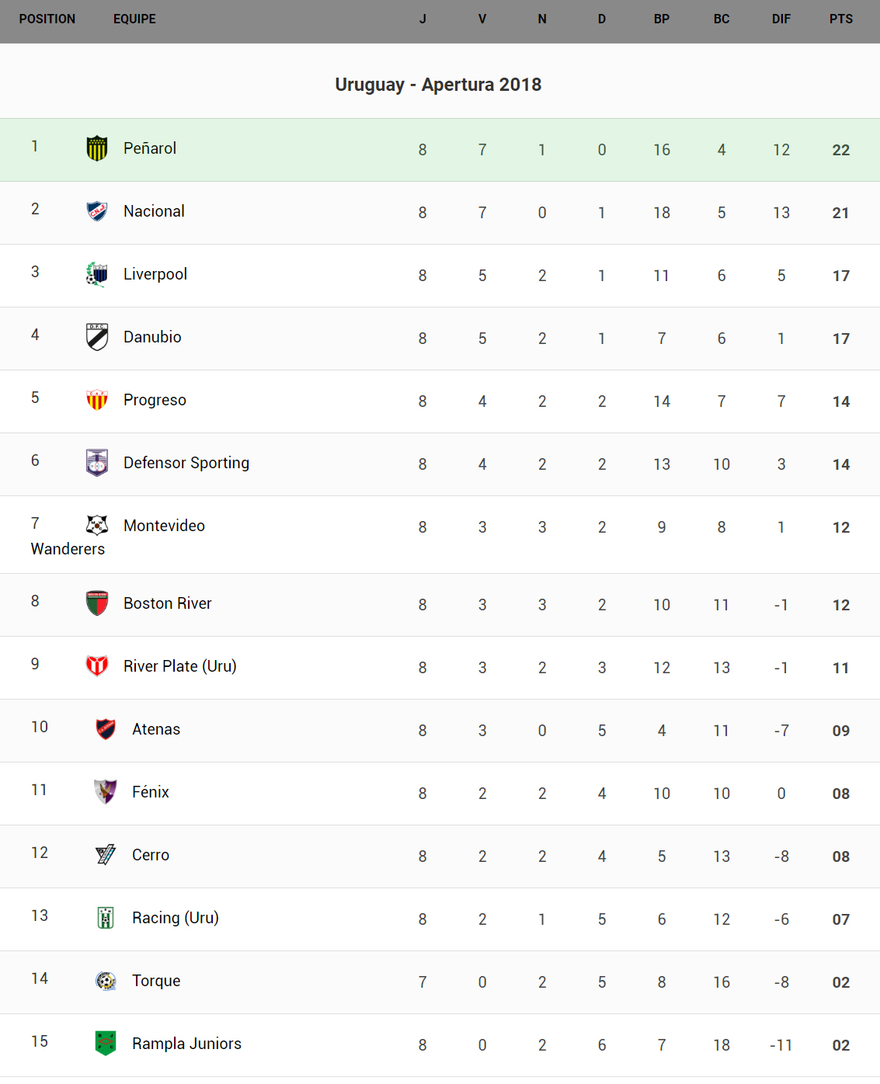Click the DIF column header
The height and width of the screenshot is (1084, 880).
(x=781, y=19)
